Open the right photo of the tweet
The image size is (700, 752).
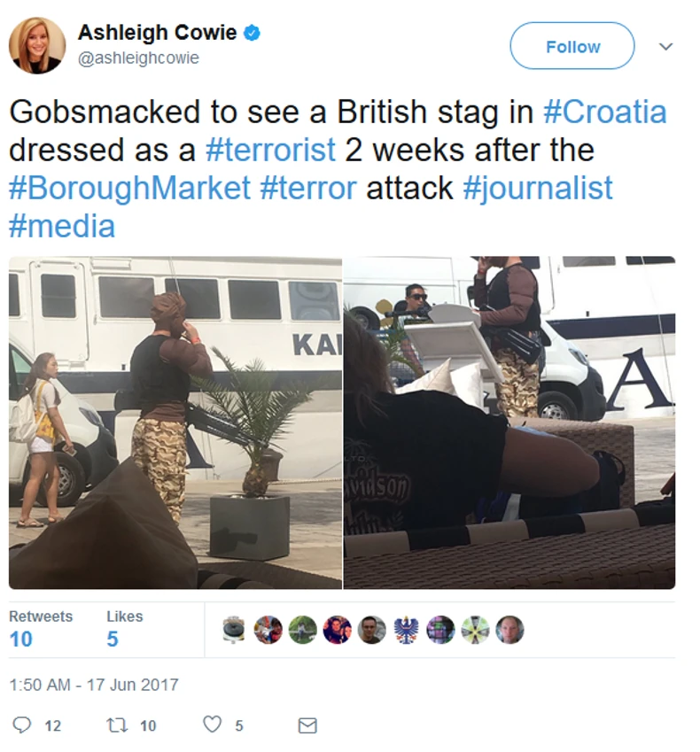(509, 423)
